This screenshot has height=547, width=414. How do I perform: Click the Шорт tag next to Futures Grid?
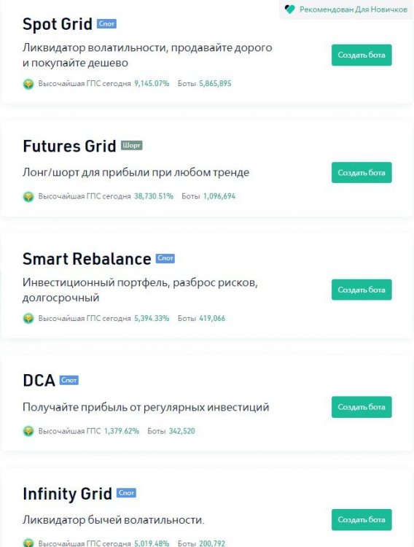pyautogui.click(x=131, y=145)
